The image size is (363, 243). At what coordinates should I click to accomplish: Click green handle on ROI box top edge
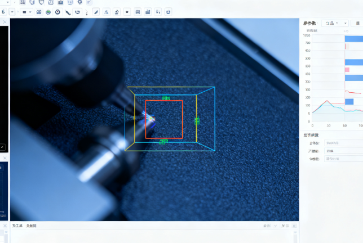(x=166, y=98)
